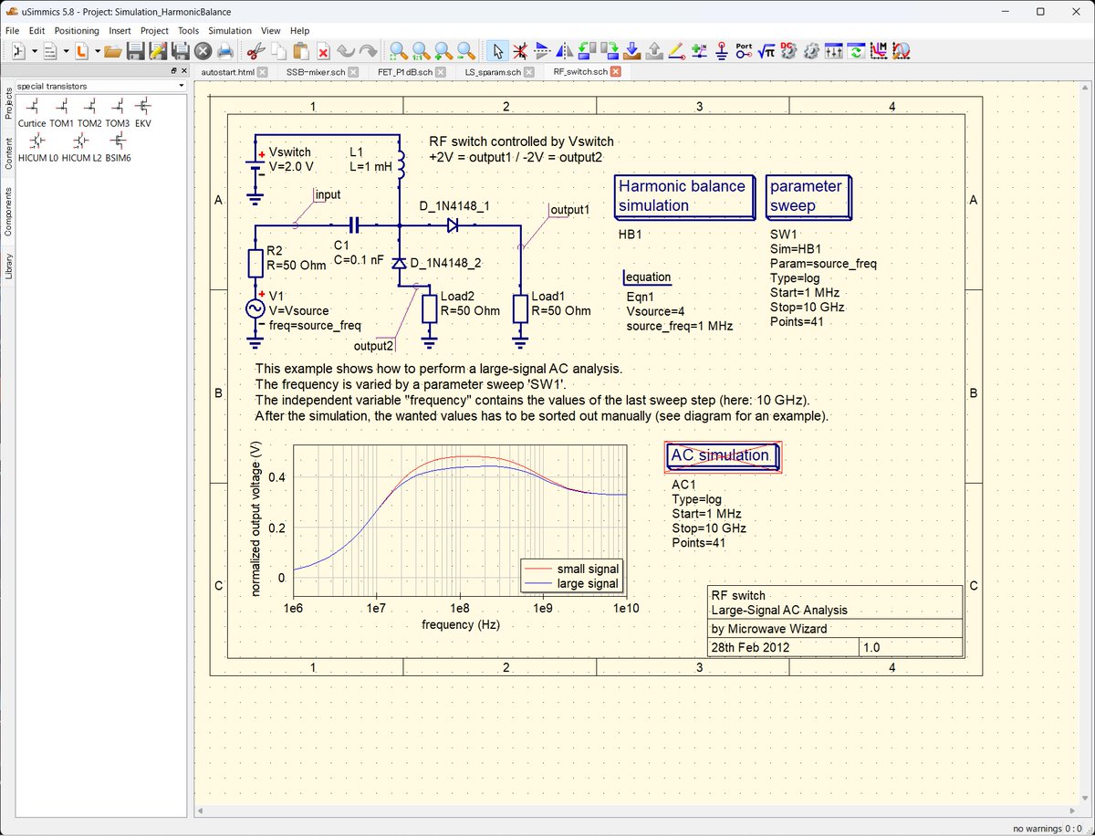Select the Curtice transistor model
This screenshot has height=836, width=1095.
tap(32, 108)
